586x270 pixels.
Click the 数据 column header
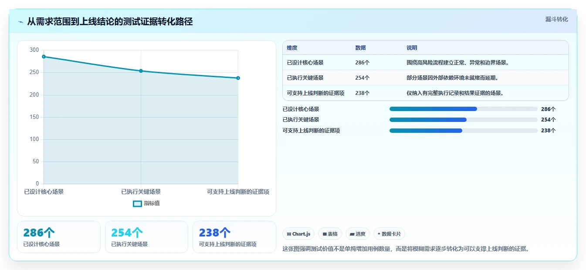coord(361,48)
